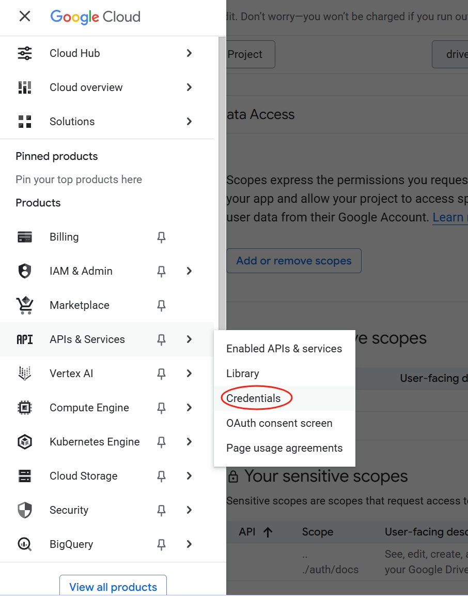Screen dimensions: 468x596
Task: Click the BigQuery magnifier icon
Action: [x=25, y=544]
